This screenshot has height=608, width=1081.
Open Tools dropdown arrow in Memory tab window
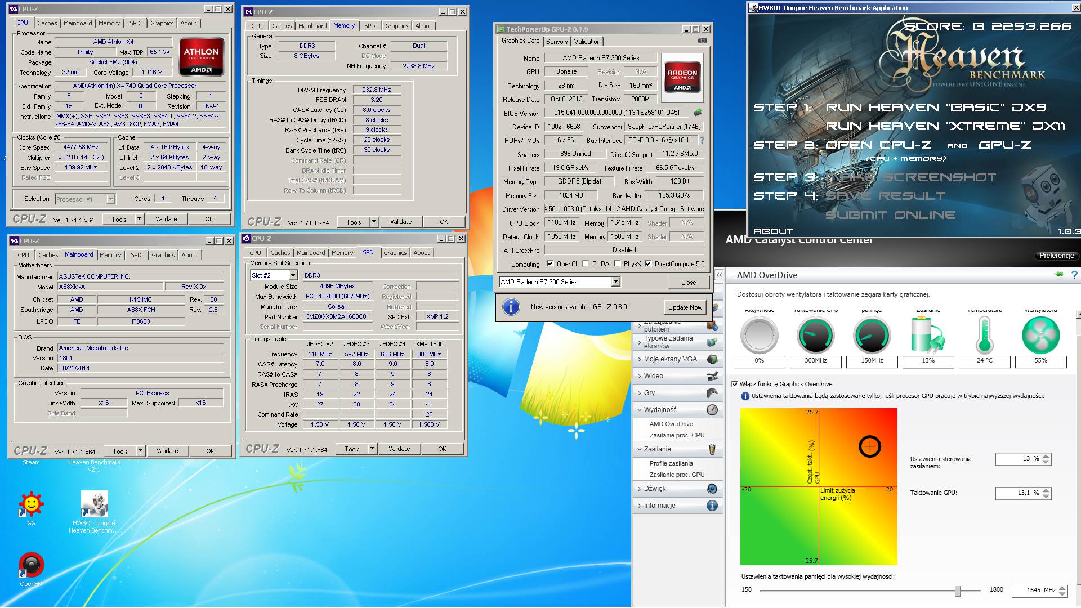tap(374, 222)
